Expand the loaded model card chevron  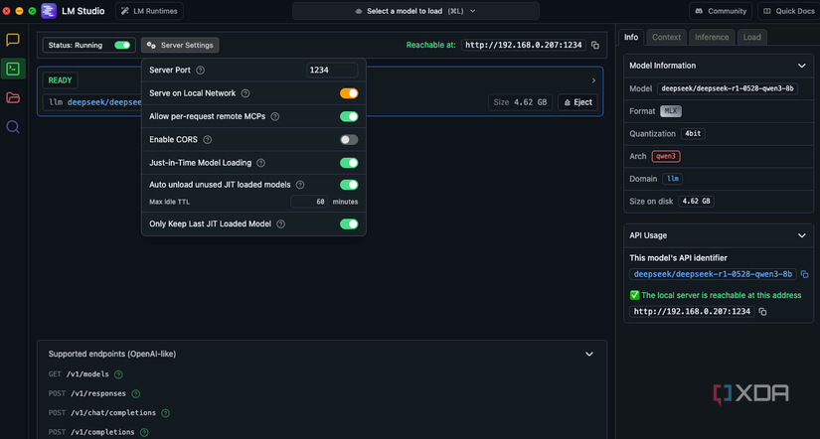(593, 80)
